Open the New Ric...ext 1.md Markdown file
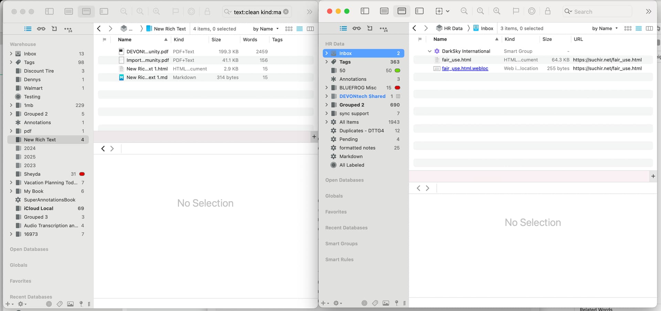 point(147,77)
